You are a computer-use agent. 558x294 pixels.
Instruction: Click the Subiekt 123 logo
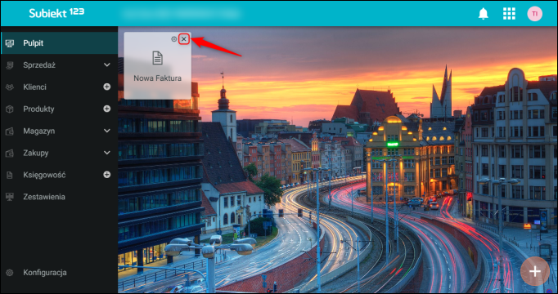click(56, 13)
